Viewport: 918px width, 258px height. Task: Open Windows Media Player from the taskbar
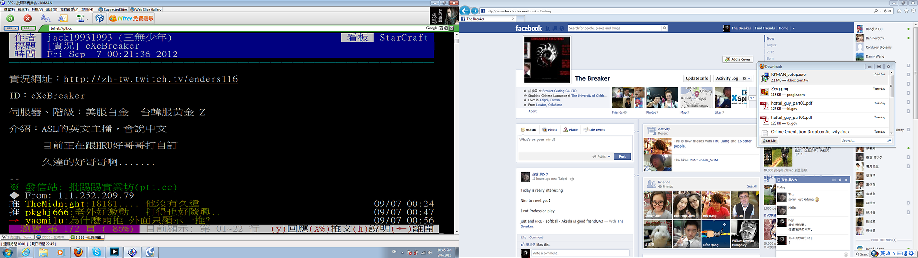pyautogui.click(x=60, y=252)
